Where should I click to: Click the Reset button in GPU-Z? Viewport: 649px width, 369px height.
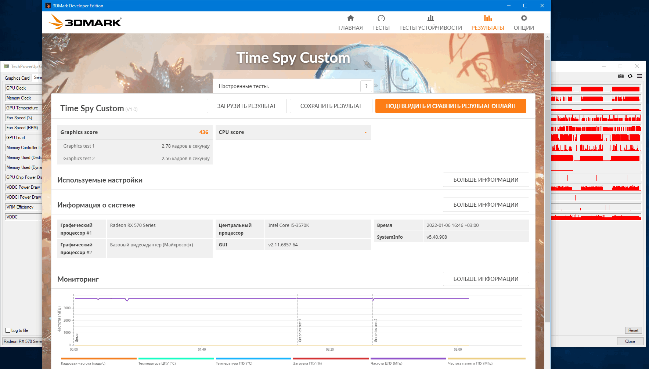[x=633, y=330]
